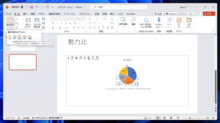
Task: Select paste option linking data with destination theme
Action: point(20,37)
